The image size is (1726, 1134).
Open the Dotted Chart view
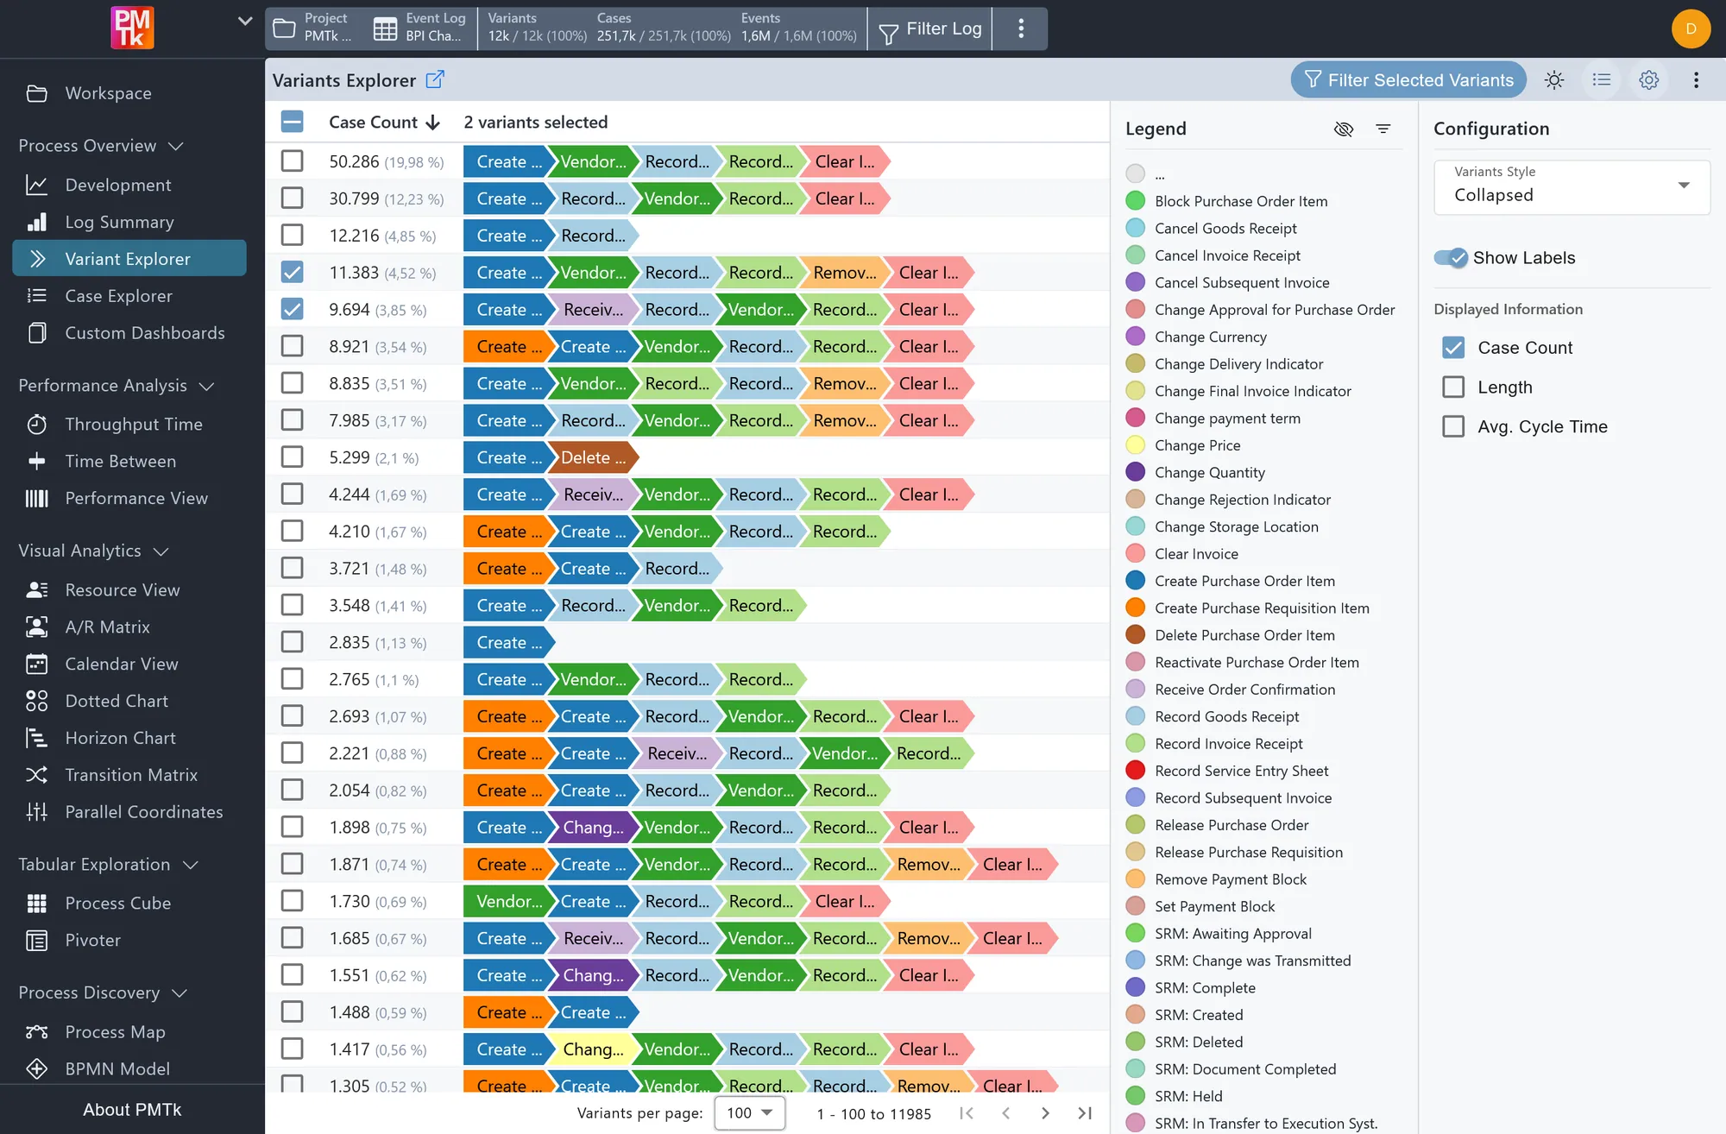coord(117,701)
